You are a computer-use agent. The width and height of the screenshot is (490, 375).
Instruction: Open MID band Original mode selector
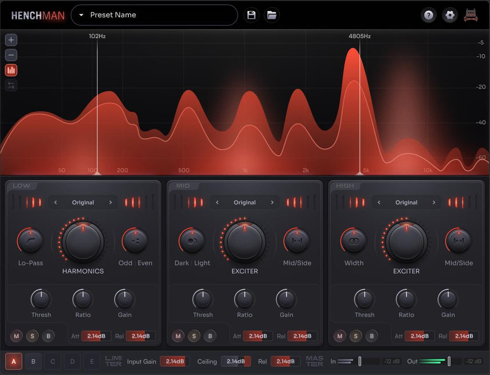click(x=245, y=202)
